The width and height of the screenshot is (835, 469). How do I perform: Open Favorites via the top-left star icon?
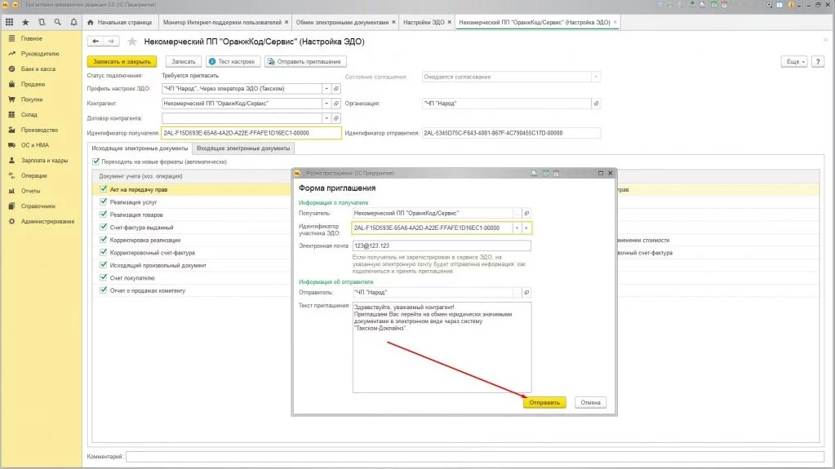click(x=25, y=22)
